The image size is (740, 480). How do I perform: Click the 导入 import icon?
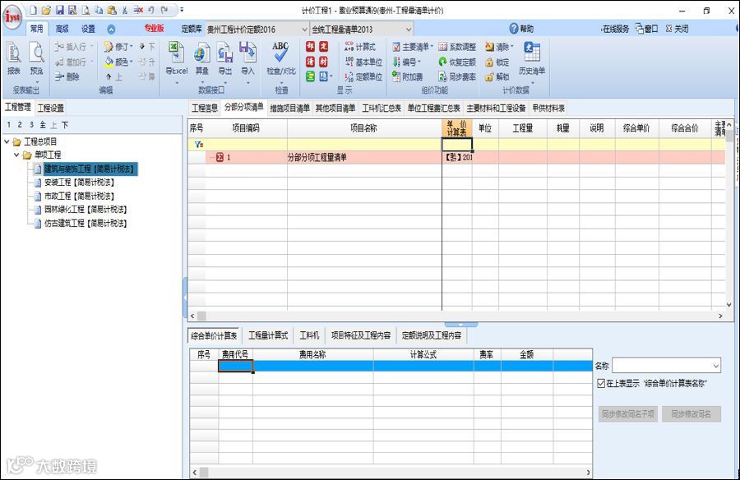[247, 58]
